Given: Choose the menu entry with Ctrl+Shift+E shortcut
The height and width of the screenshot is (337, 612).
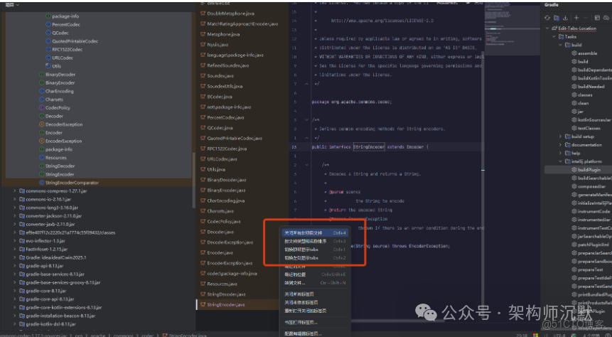Looking at the screenshot, I should tap(315, 274).
